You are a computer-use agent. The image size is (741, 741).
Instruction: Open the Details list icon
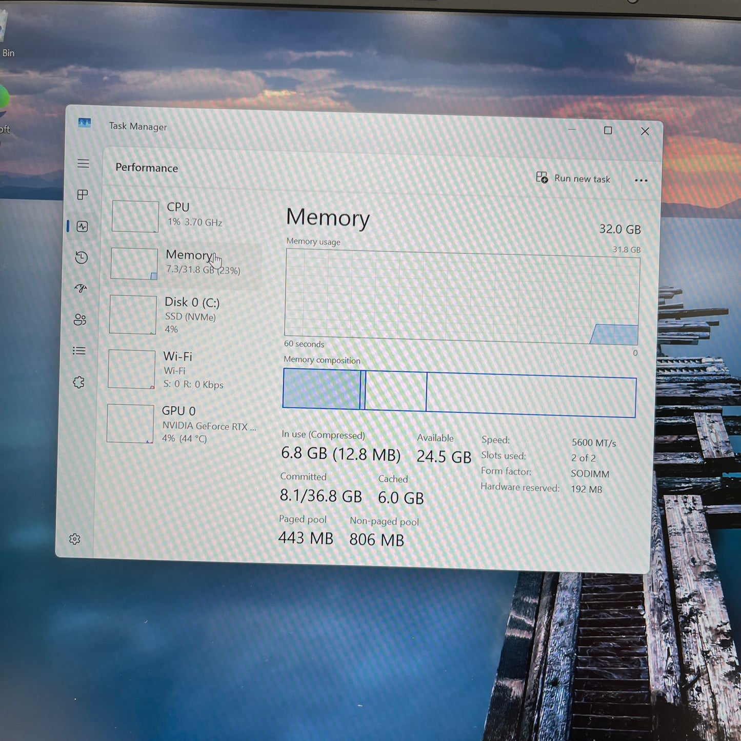pos(79,351)
